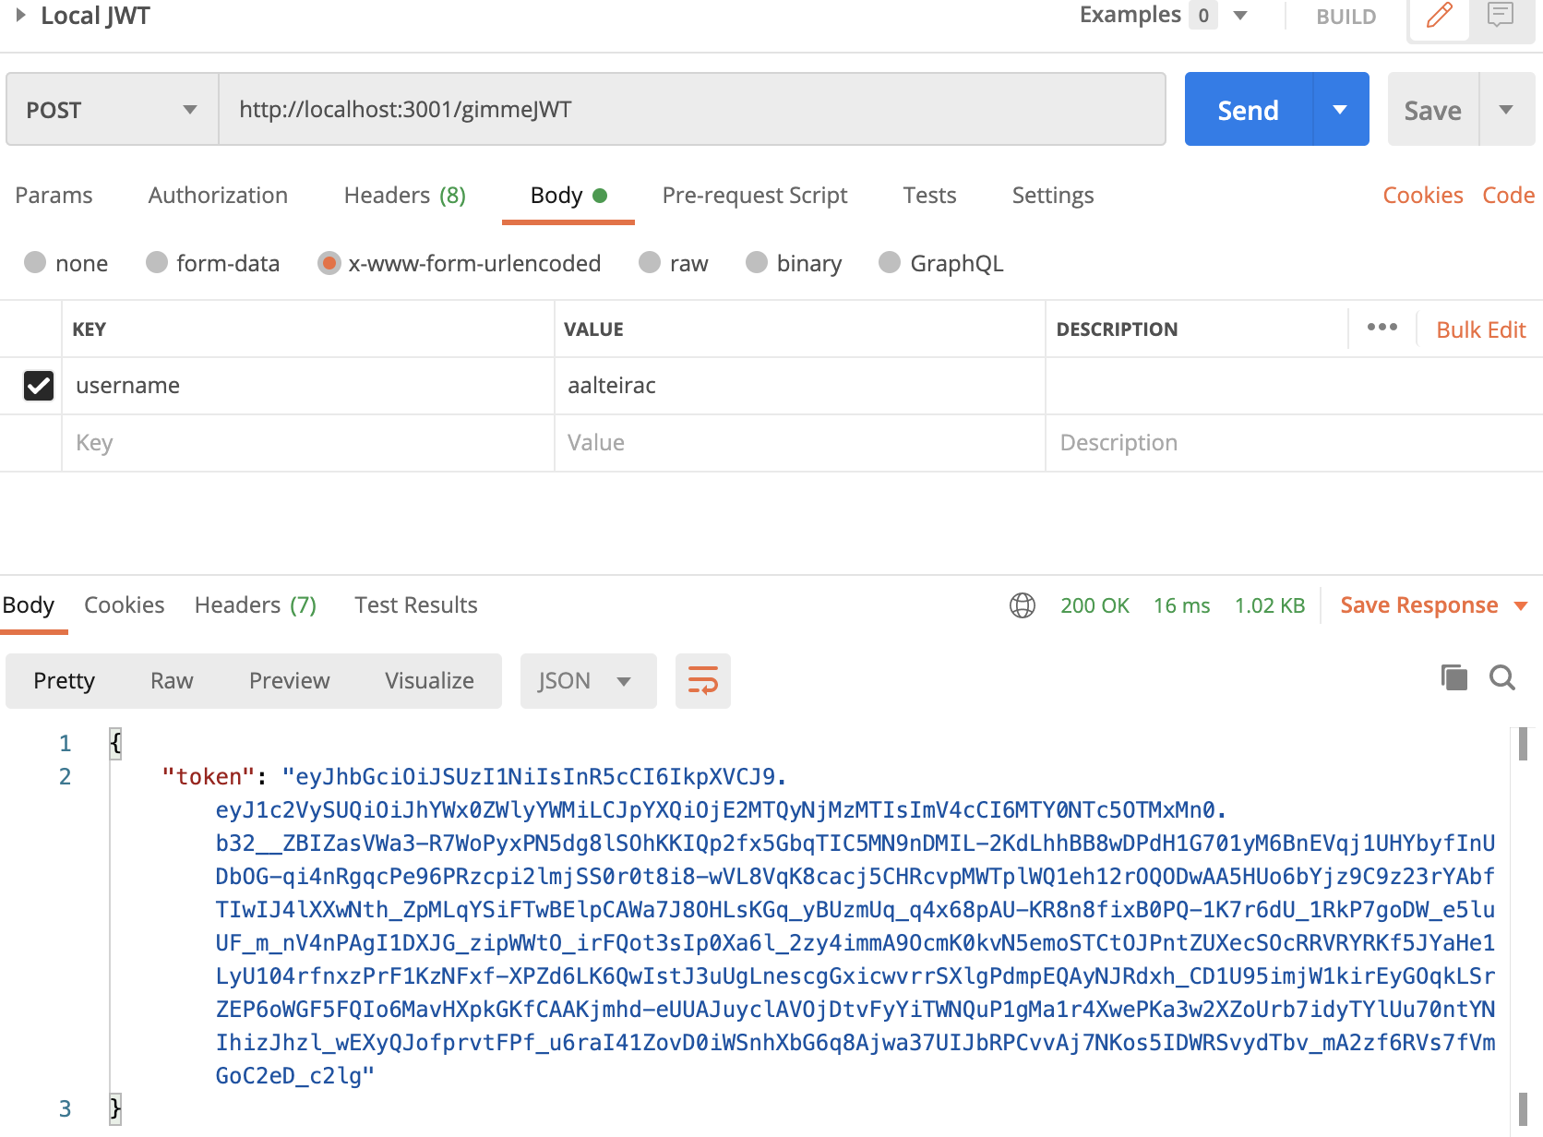Open the Save button dropdown arrow
The image size is (1543, 1137).
1506,109
